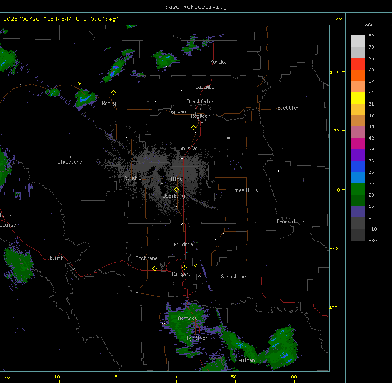Click the Sylvan label
Viewport: 392px width, 383px height.
[x=177, y=111]
